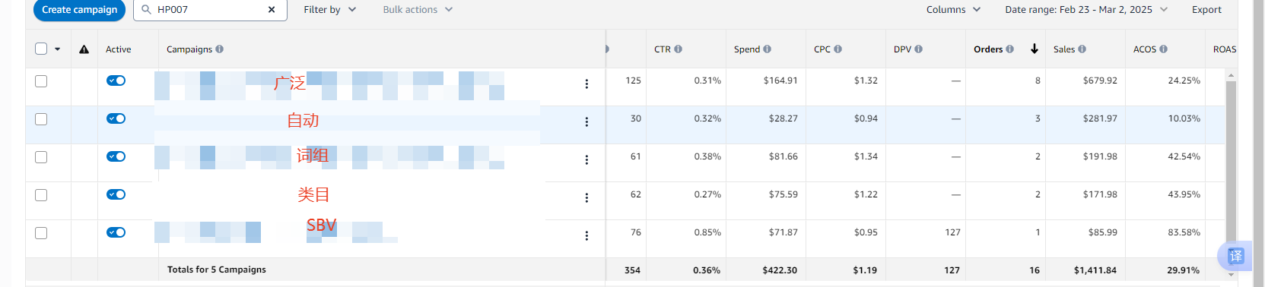Open three-dot menu for SBV campaign

[586, 236]
